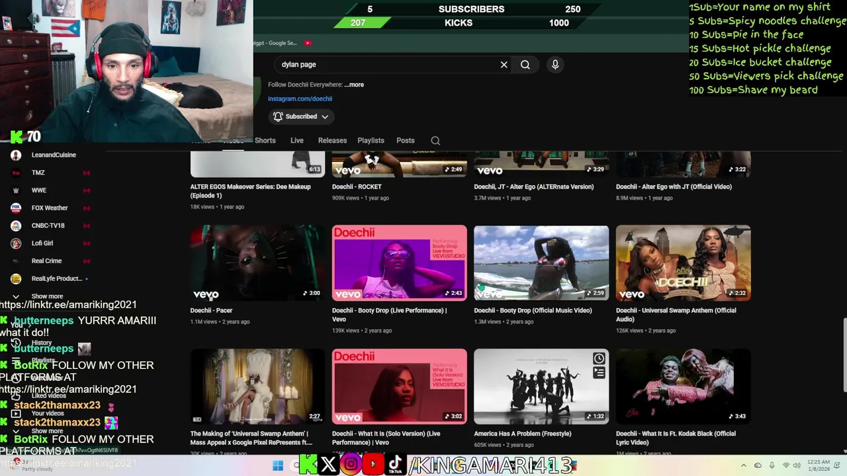The width and height of the screenshot is (847, 476).
Task: Open The Making of 'Universal Swamp Anthem' title
Action: (x=251, y=438)
